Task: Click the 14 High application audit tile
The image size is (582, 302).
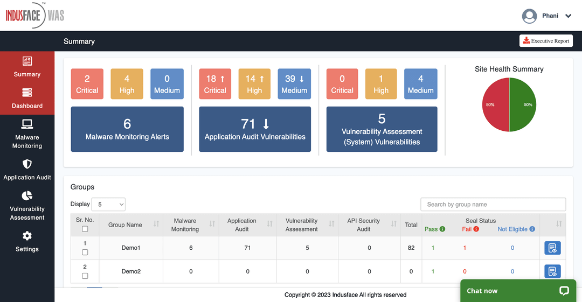Action: [x=254, y=84]
